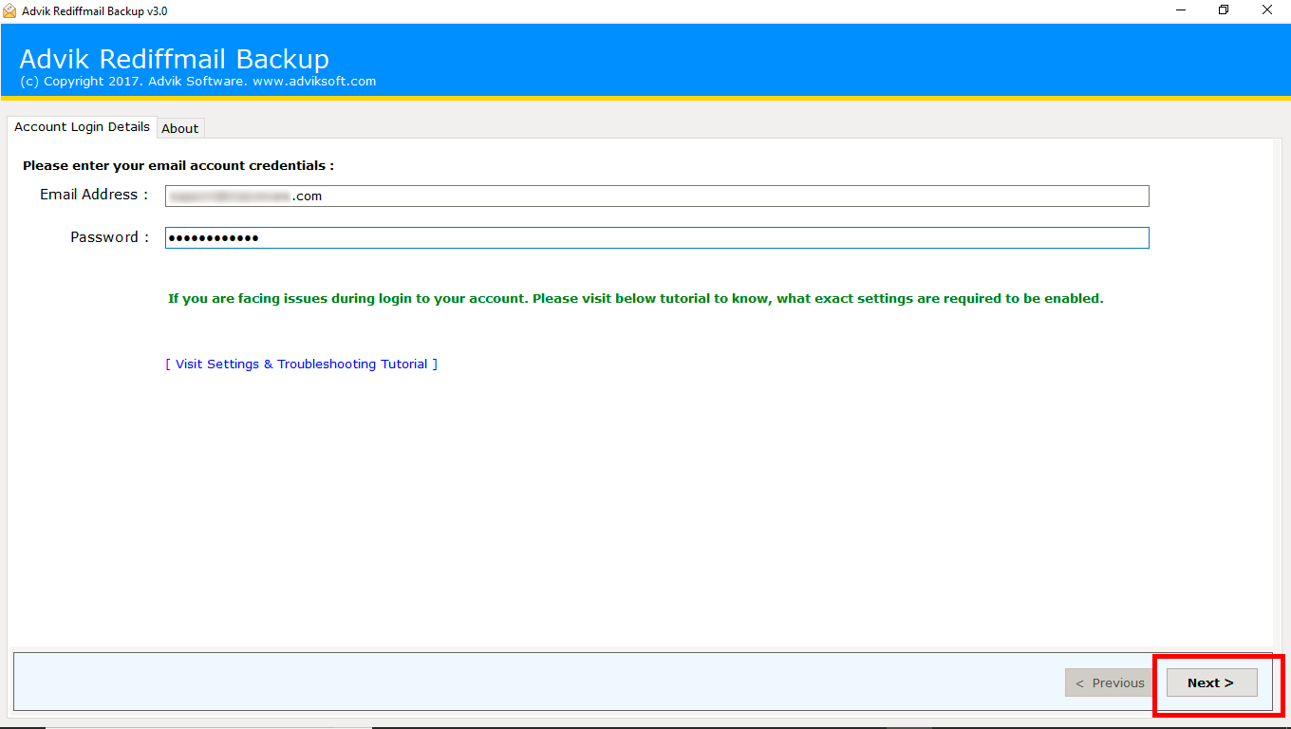Click the Next button

1211,682
